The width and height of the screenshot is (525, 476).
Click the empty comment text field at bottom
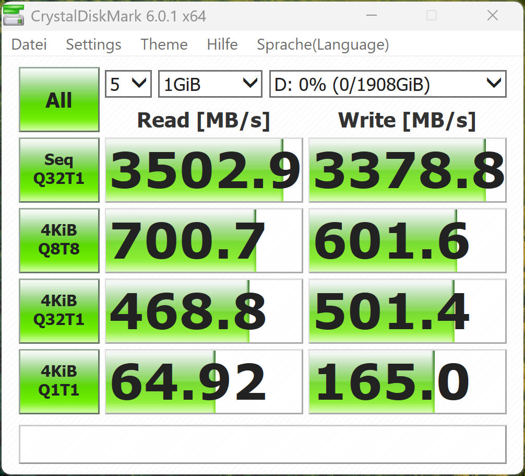click(x=262, y=444)
